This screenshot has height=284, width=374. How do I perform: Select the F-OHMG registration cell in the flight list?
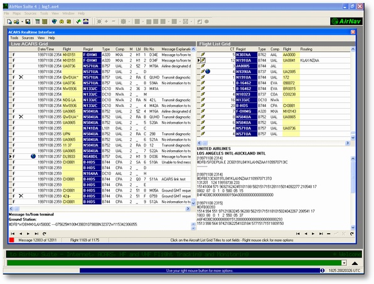pyautogui.click(x=247, y=111)
